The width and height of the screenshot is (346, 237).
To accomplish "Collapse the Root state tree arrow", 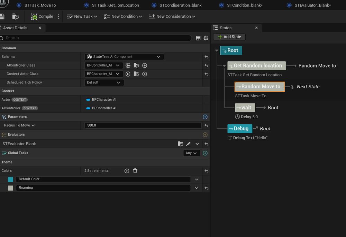I will [x=217, y=51].
